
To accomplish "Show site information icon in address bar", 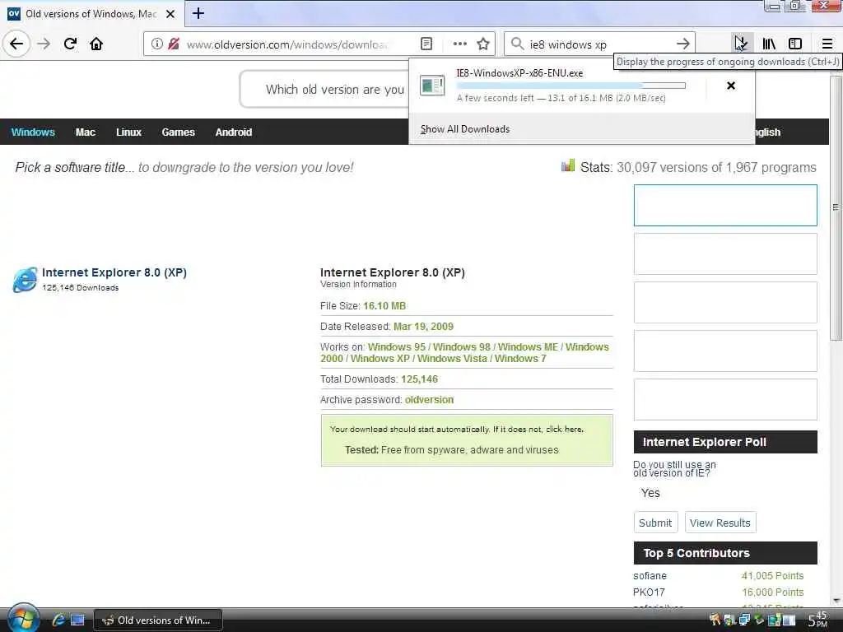I will 156,44.
